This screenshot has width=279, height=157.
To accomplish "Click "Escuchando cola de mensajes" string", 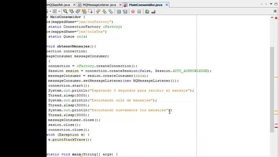I will point(121,100).
